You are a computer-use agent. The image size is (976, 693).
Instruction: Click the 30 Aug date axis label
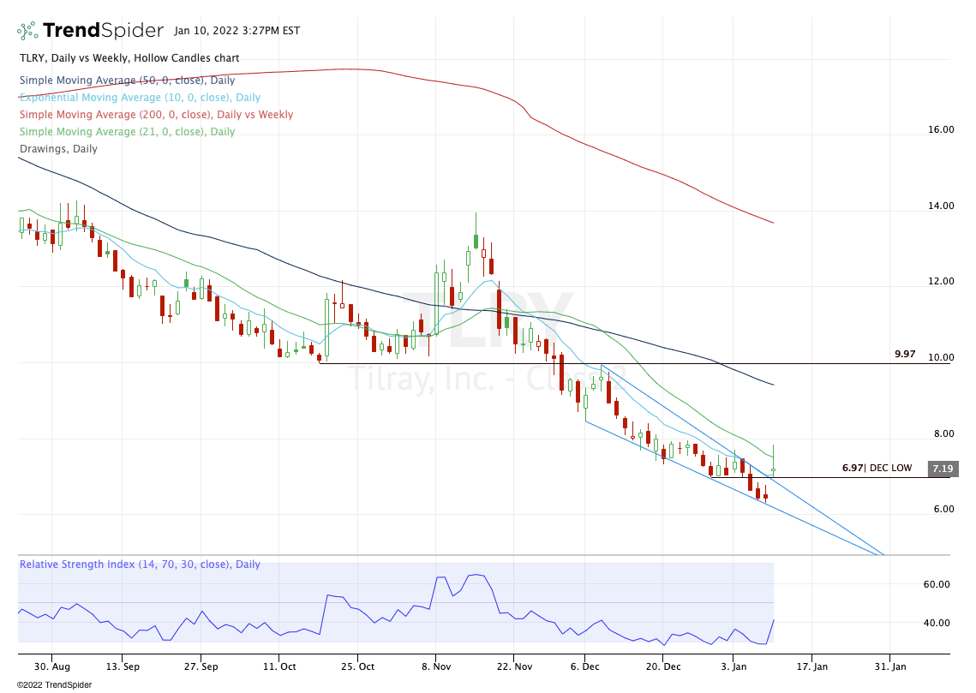point(53,666)
